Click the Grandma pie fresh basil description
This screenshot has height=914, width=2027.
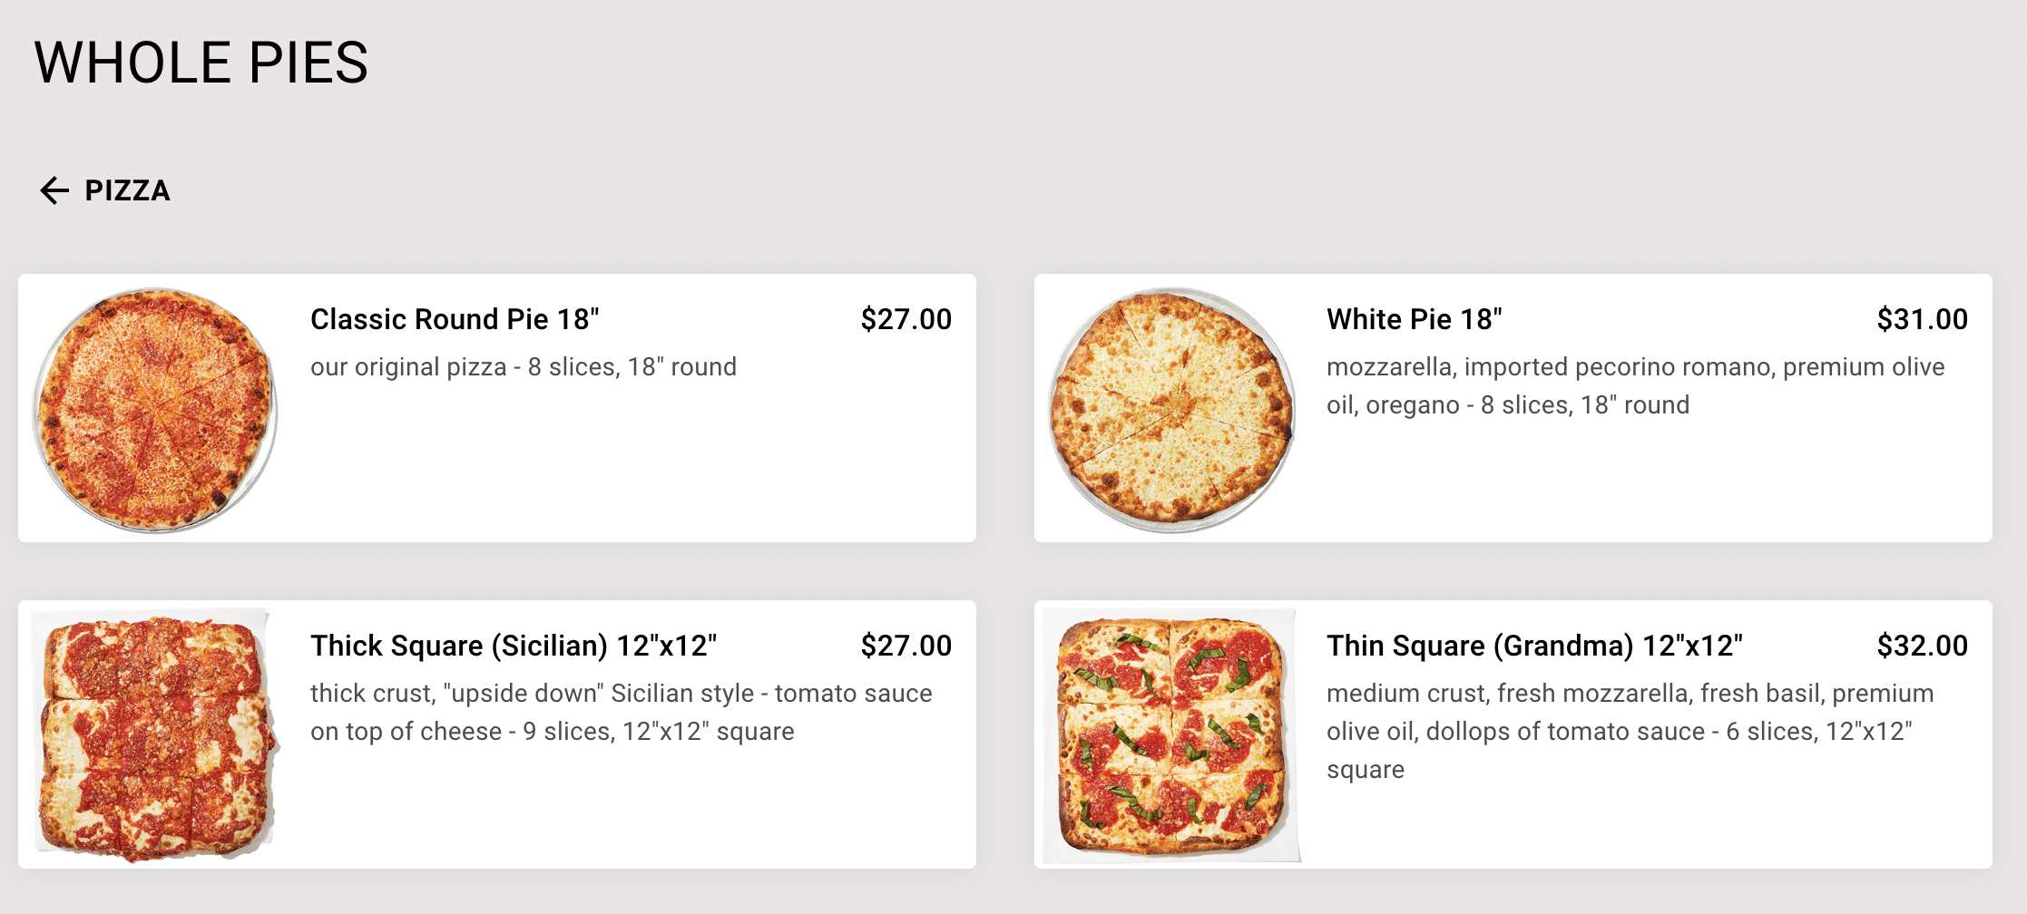(1630, 732)
